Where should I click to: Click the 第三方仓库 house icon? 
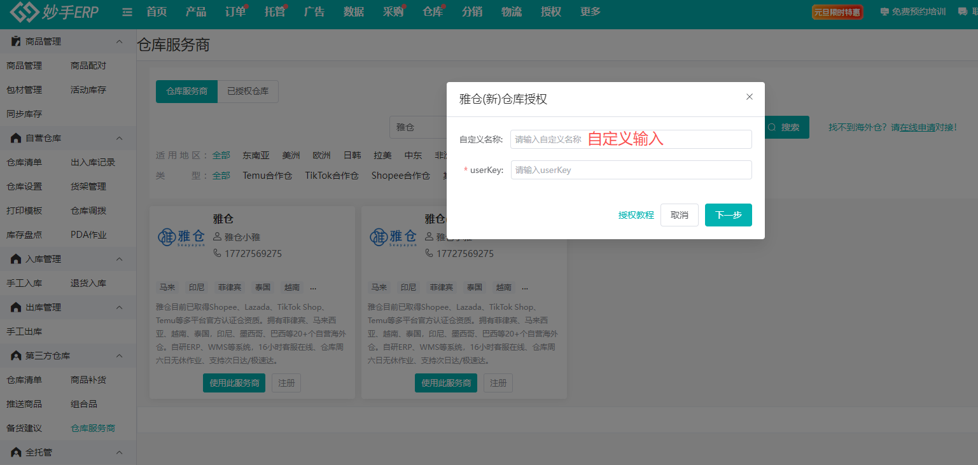[17, 356]
